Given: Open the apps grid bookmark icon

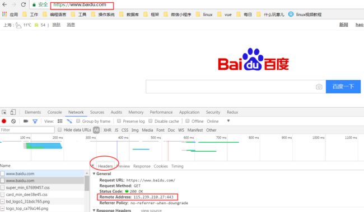Looking at the screenshot, I should (x=4, y=14).
